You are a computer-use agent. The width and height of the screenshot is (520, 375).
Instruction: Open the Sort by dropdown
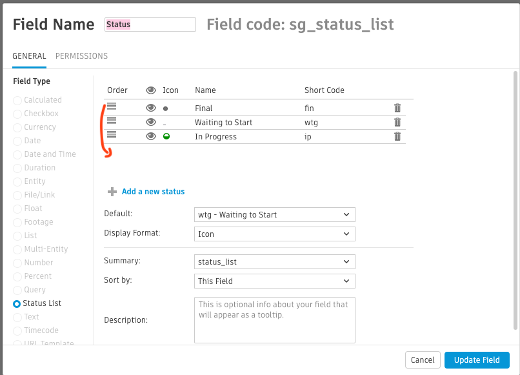tap(274, 281)
